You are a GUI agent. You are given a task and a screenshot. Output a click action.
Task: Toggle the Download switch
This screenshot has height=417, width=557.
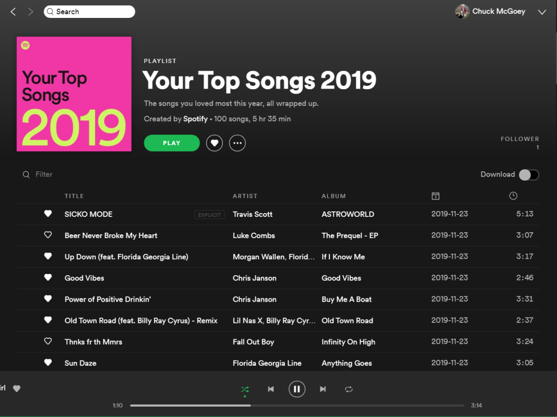[528, 175]
